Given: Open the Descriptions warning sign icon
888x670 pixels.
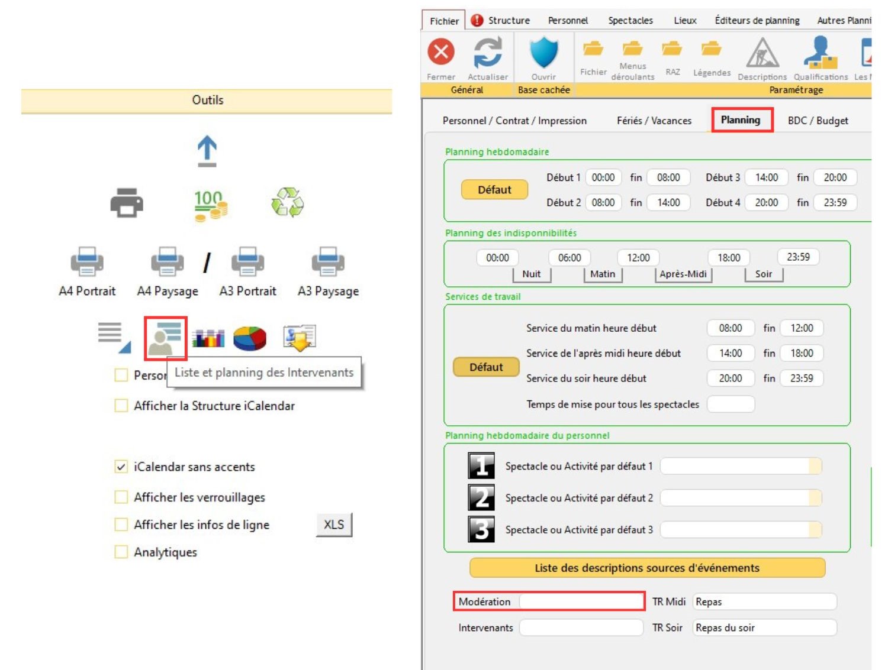Looking at the screenshot, I should 762,53.
